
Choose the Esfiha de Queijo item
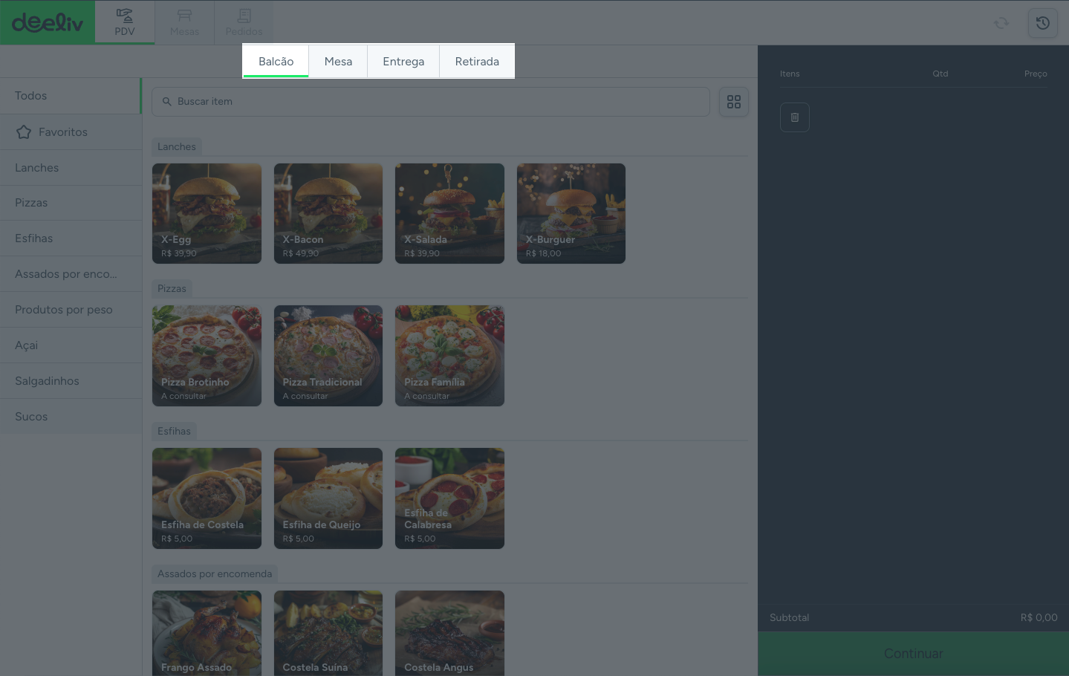click(x=328, y=498)
